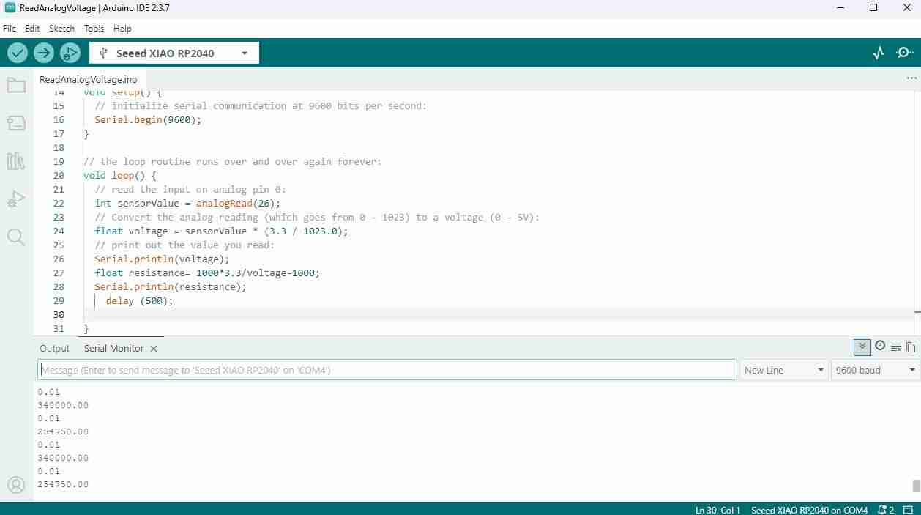Upload the sketch with the arrow button

click(44, 53)
